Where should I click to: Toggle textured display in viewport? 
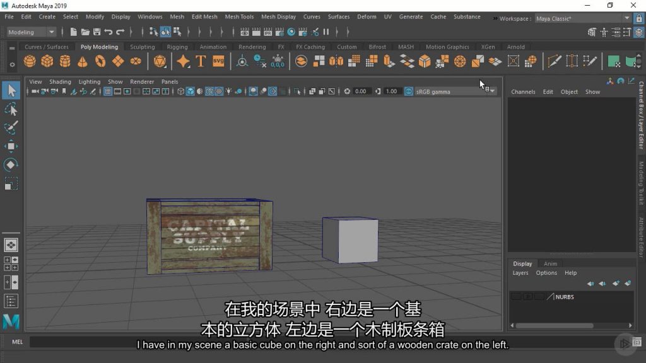(219, 91)
